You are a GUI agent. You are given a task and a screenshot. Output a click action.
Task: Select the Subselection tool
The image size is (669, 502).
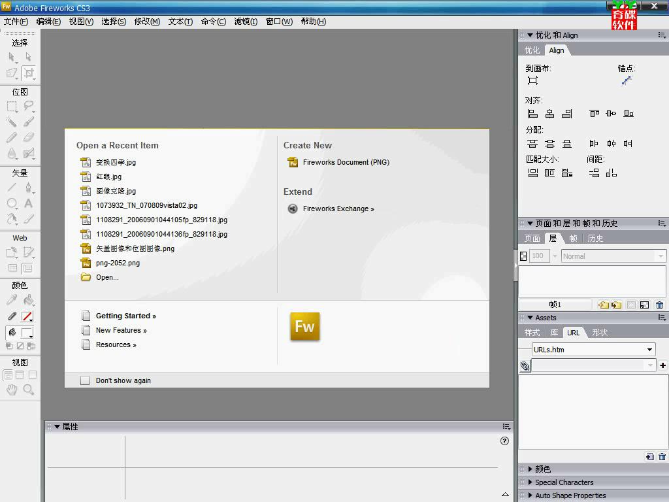[28, 58]
